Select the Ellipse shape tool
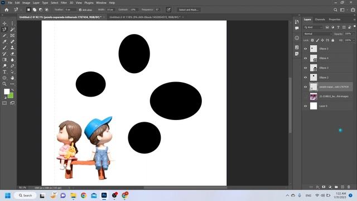This screenshot has height=201, width=357. click(4, 78)
